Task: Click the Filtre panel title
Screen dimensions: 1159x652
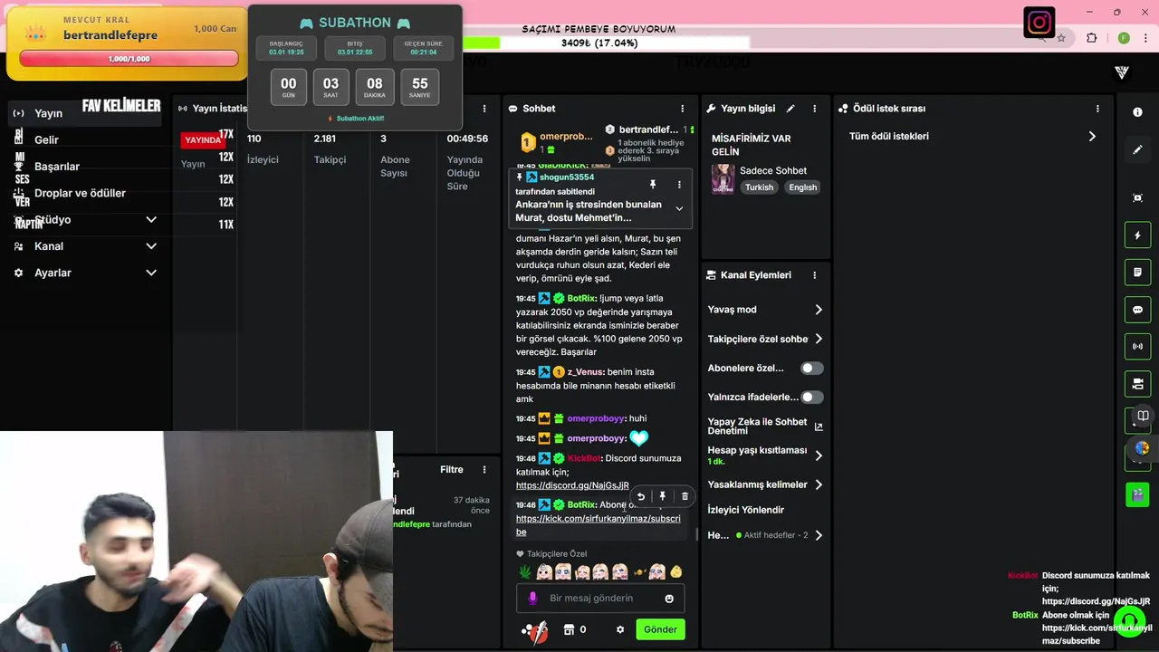Action: 452,470
